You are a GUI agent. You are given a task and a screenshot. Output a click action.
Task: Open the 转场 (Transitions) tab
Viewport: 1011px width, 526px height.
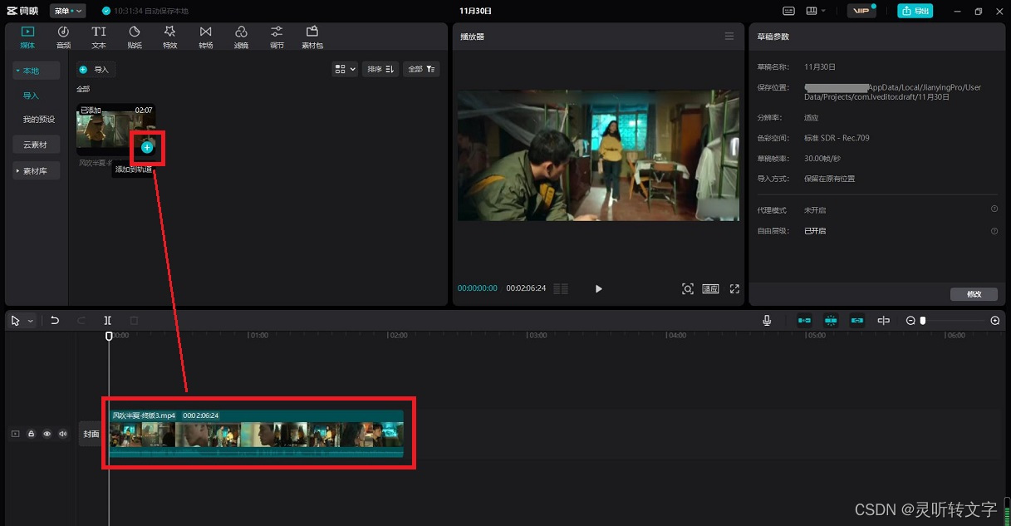coord(205,37)
